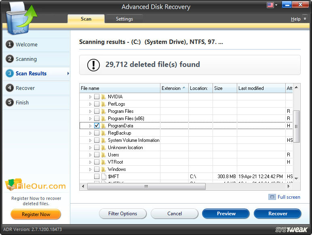Screen dimensions: 312x235
Task: Click the PerfLogs folder icon
Action: tap(103, 104)
